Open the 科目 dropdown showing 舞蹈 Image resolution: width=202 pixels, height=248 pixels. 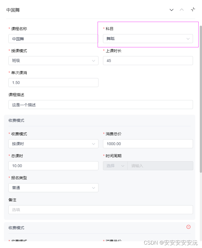[x=148, y=39]
